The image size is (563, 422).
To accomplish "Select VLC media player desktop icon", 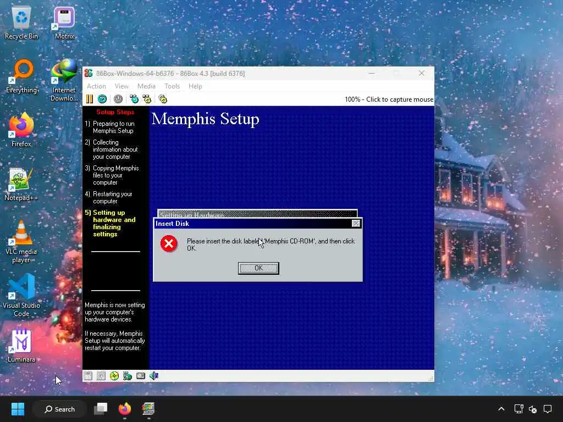I will point(21,242).
